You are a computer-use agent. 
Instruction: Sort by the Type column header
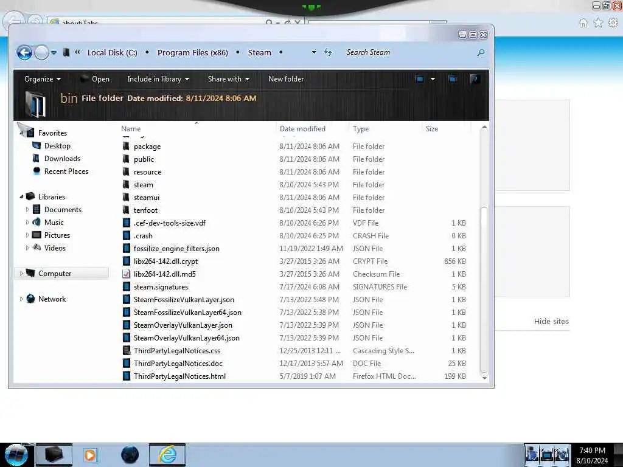[361, 129]
